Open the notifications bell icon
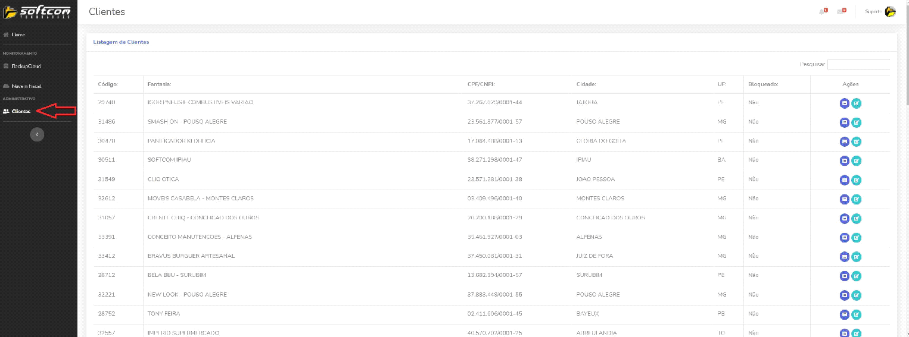 (822, 12)
